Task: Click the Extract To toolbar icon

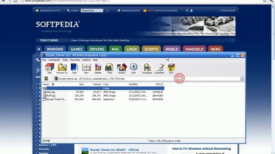Action: coord(62,68)
